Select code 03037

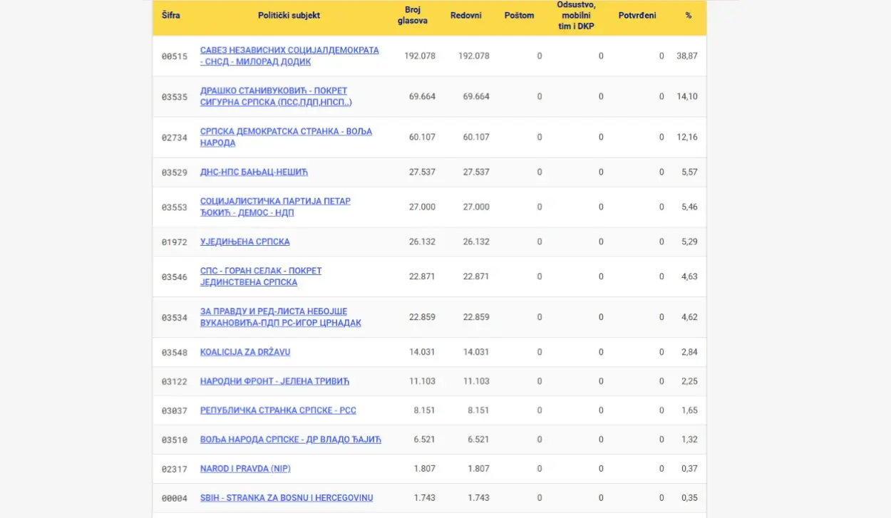pyautogui.click(x=175, y=411)
